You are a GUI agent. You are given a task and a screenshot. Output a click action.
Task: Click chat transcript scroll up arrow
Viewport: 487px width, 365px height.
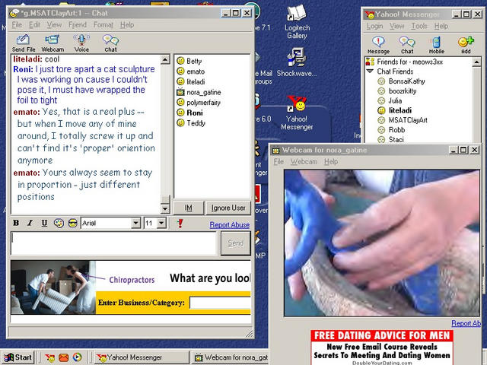(x=165, y=59)
